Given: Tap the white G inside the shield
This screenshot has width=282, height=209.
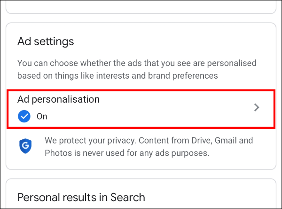Looking at the screenshot, I should [x=25, y=145].
